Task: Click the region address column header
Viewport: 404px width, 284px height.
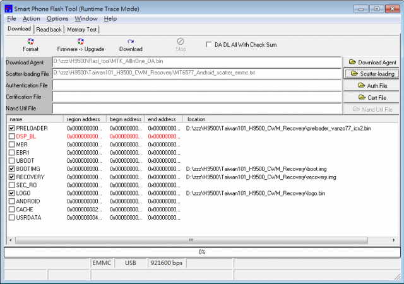Action: (85, 119)
